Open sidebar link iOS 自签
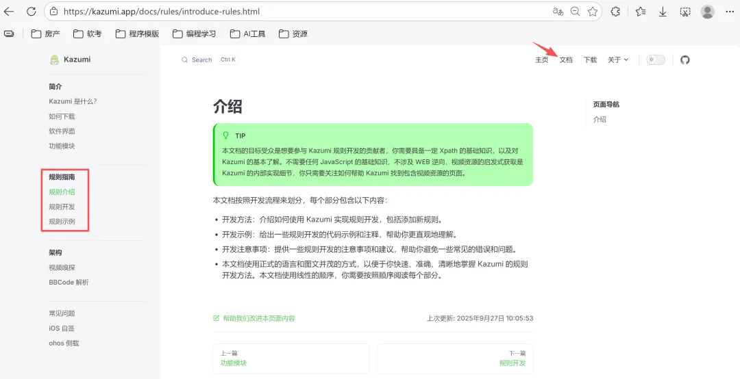Viewport: 740px width, 379px height. (x=62, y=328)
